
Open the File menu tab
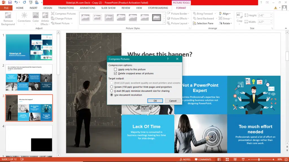click(6, 8)
